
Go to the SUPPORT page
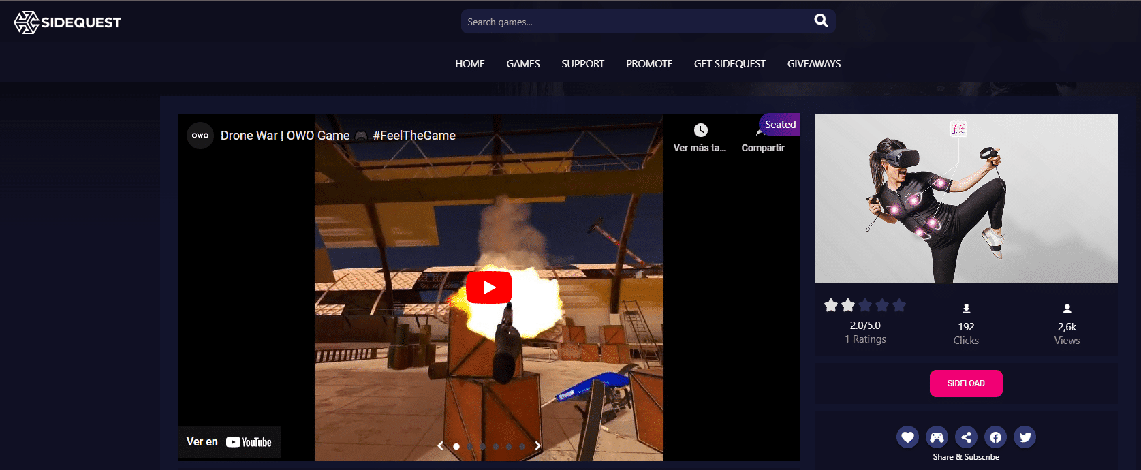coord(583,64)
